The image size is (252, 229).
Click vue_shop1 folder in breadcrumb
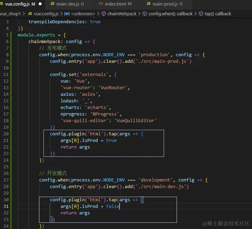click(x=10, y=14)
